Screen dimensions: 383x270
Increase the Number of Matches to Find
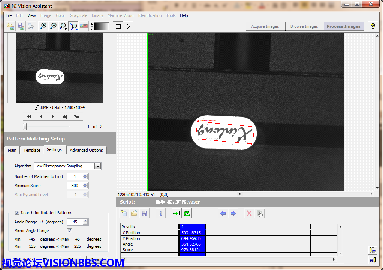tap(85, 175)
